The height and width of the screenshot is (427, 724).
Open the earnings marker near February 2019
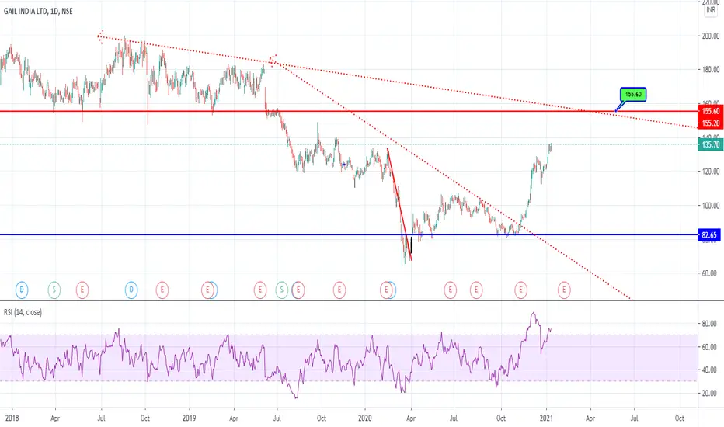207,290
